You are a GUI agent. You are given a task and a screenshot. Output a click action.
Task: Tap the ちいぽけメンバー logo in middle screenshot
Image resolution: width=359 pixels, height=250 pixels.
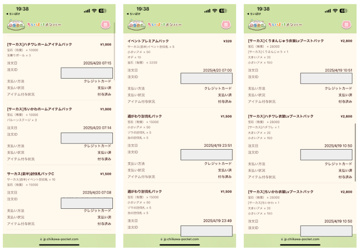pos(155,25)
